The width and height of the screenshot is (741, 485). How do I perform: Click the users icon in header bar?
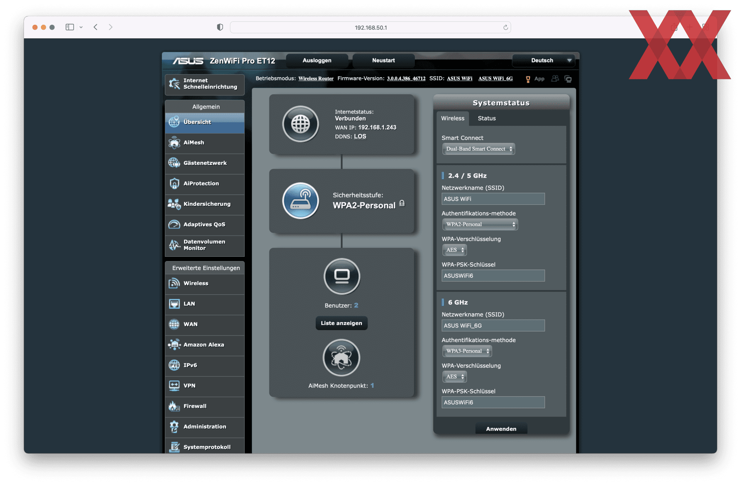555,79
